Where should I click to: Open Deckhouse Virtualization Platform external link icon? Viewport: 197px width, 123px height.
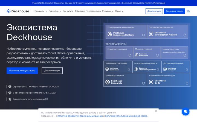pyautogui.click(x=185, y=35)
